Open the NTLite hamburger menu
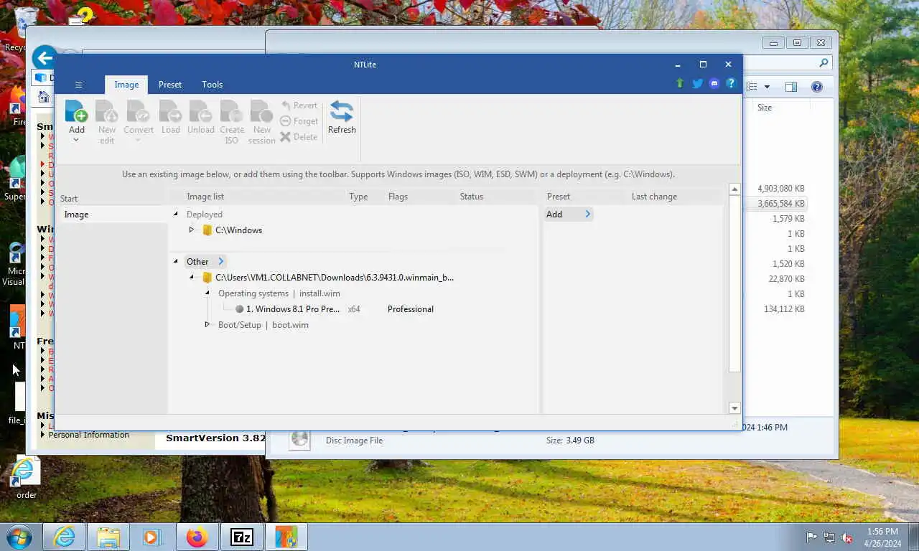This screenshot has height=551, width=919. (78, 85)
